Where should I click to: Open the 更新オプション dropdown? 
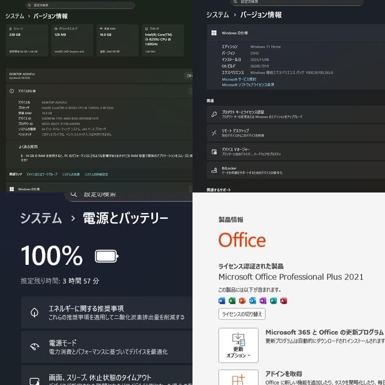(x=238, y=345)
